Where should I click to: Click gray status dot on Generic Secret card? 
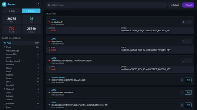point(49,80)
